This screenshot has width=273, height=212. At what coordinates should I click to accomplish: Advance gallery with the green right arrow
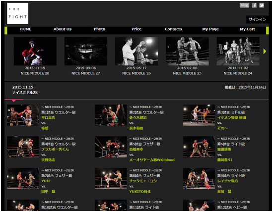pyautogui.click(x=265, y=51)
